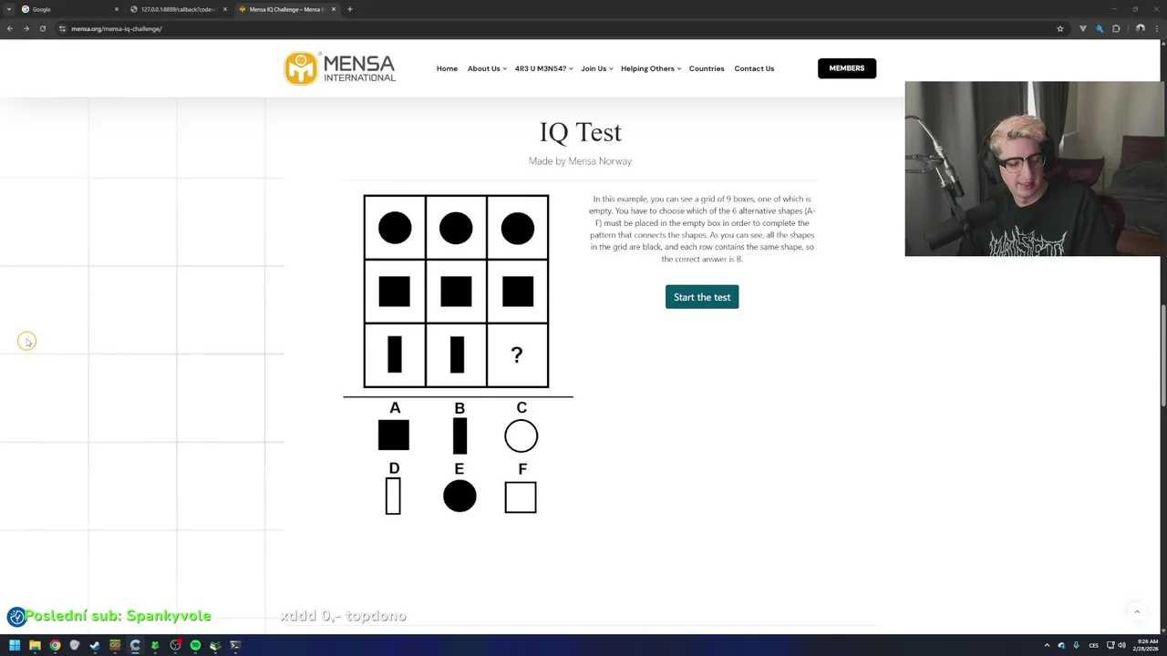
Task: Choose answer D, the hollow vertical bar
Action: [393, 497]
